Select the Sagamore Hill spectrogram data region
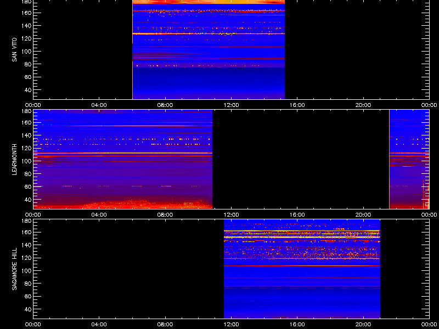This screenshot has height=329, width=439. tap(302, 269)
